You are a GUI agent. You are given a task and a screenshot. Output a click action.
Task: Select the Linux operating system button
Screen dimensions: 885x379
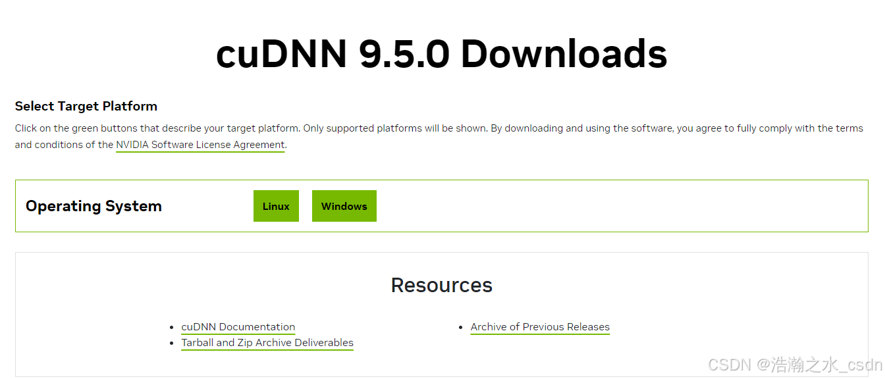coord(276,206)
